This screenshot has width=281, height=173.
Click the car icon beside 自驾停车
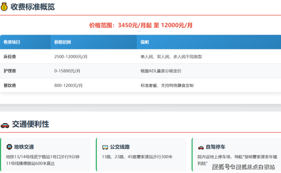tap(201, 147)
